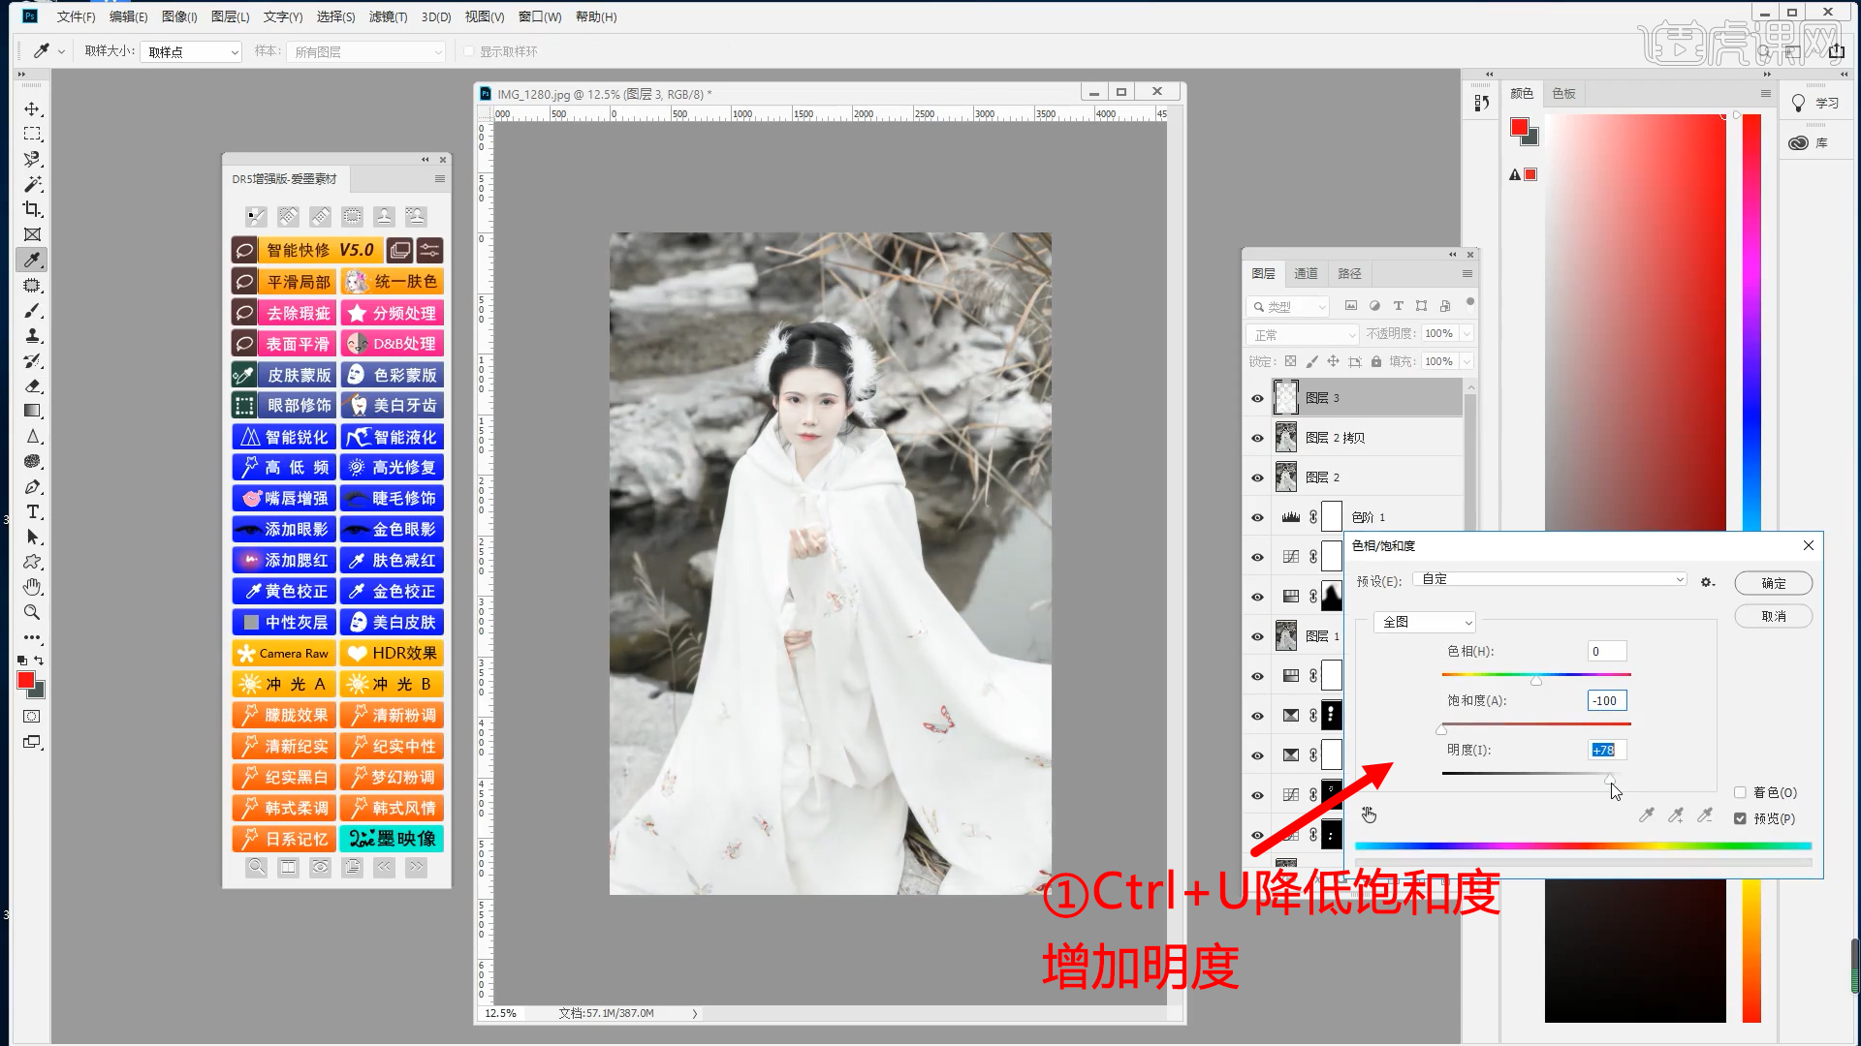The height and width of the screenshot is (1046, 1861).
Task: Select the Crop tool in toolbar
Action: tap(32, 209)
